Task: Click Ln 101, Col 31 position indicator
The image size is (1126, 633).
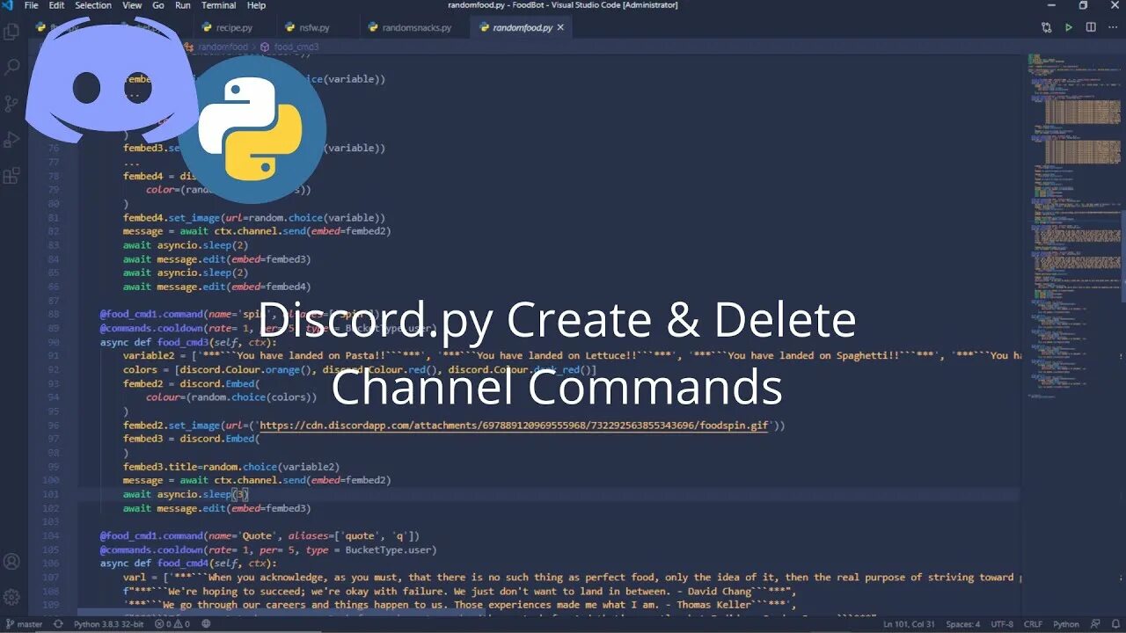Action: pos(910,624)
